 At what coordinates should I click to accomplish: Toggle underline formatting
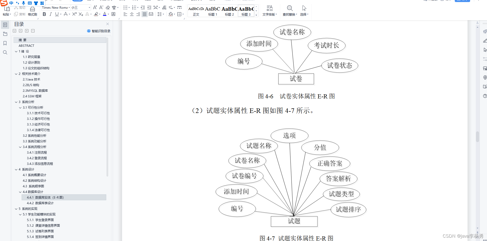pos(57,14)
